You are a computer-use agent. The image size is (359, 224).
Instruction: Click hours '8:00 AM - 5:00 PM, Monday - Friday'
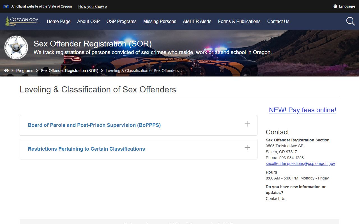pyautogui.click(x=297, y=178)
